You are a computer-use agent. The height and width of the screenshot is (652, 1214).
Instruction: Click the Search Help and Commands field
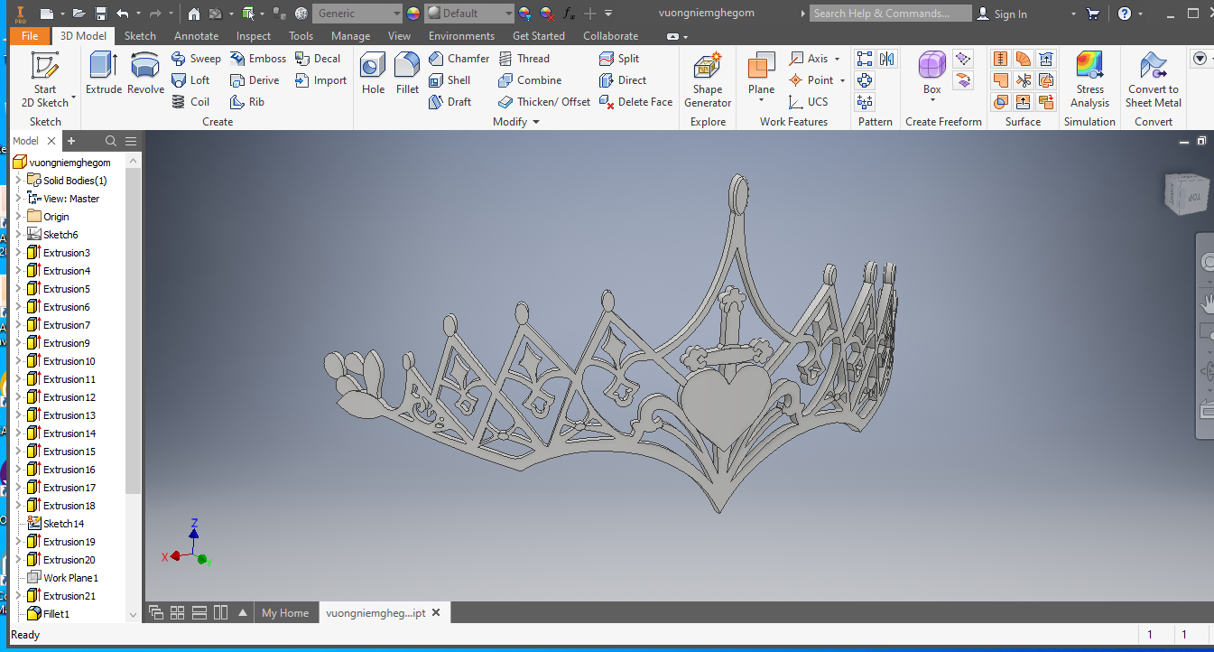pos(890,14)
